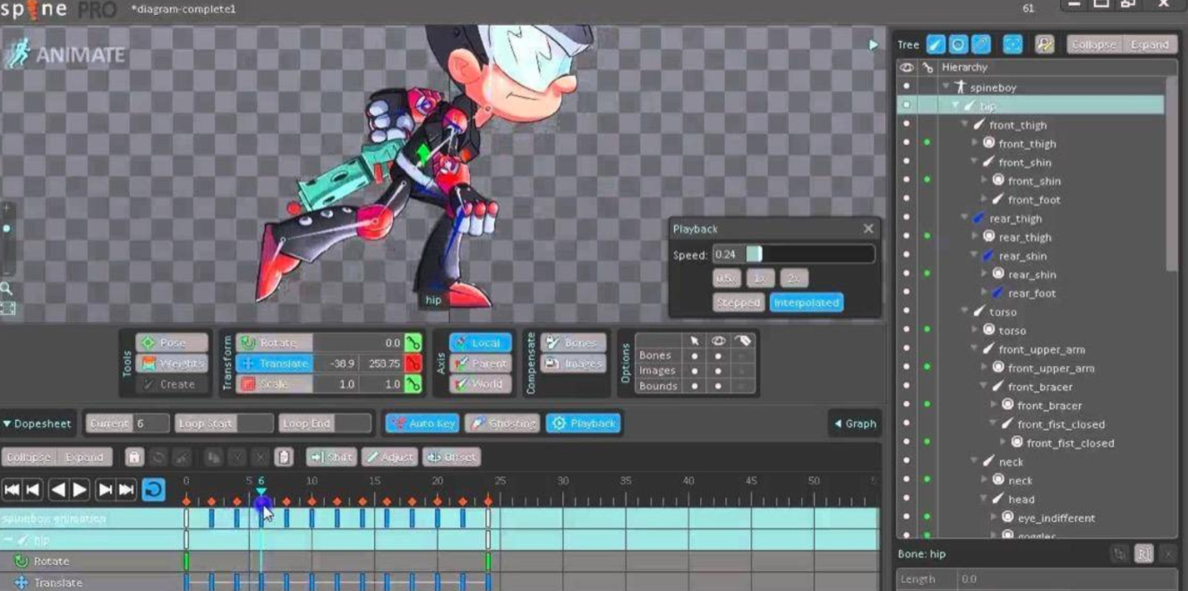Click the Translate timeline row icon
Screen dimensions: 1188x591
(x=21, y=583)
